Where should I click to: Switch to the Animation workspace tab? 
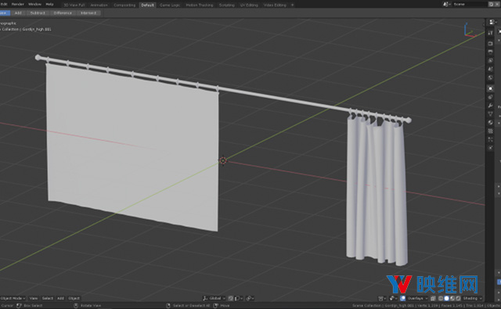pos(99,5)
